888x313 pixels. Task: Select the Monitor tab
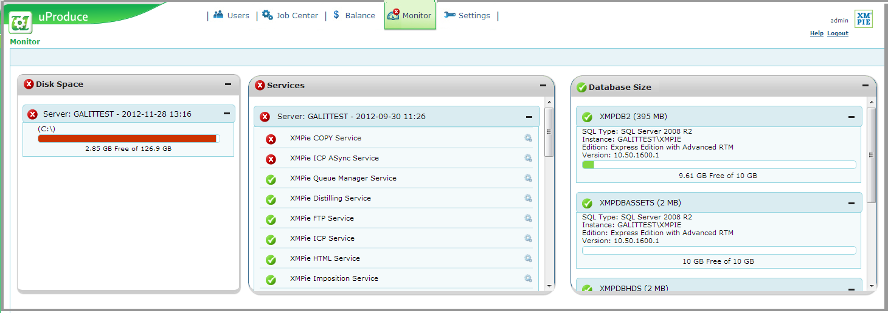click(410, 15)
